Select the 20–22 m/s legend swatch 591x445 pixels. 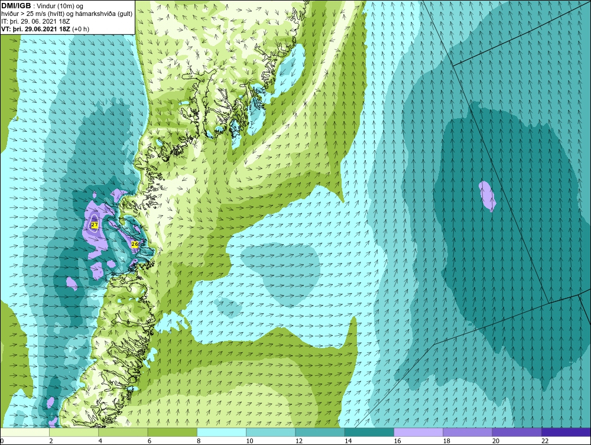pos(517,432)
